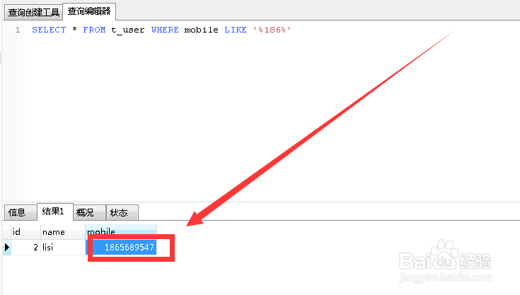Open the 信息 results tab

click(x=21, y=212)
